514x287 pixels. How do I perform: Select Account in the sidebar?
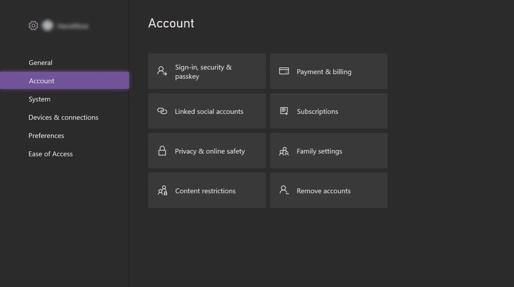(41, 81)
